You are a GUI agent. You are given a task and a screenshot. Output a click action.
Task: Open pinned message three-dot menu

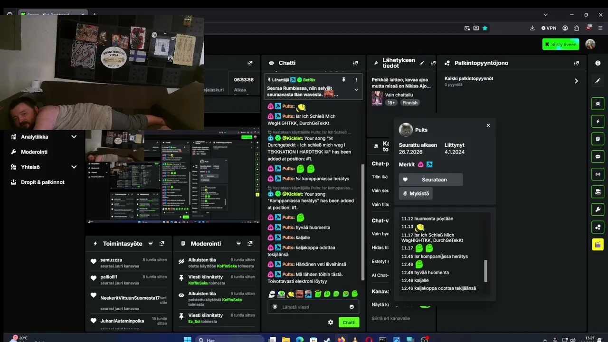pos(356,80)
